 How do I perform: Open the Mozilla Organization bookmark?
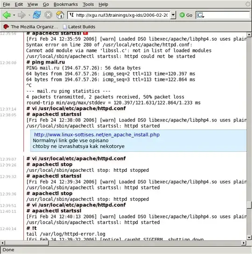[31, 27]
